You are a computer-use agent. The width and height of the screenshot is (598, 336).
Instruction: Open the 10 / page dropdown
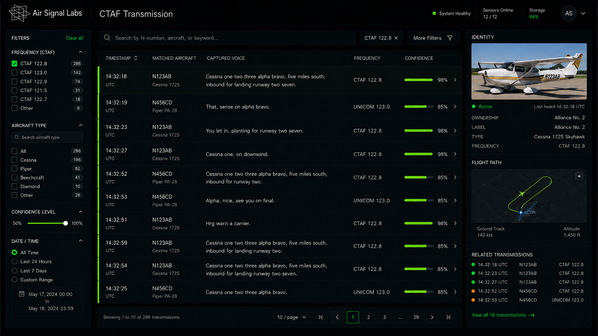[292, 317]
